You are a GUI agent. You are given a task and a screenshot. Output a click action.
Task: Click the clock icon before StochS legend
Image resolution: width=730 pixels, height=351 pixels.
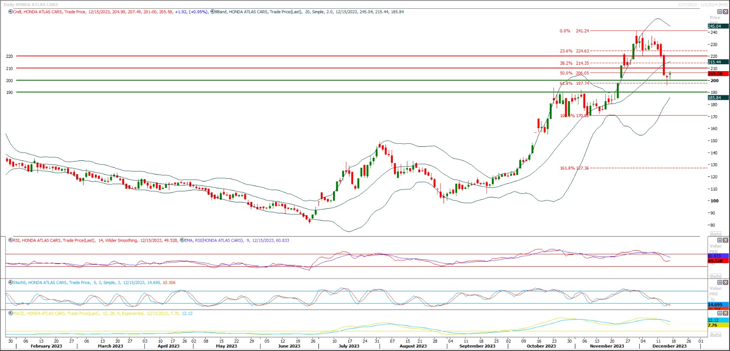click(x=10, y=283)
